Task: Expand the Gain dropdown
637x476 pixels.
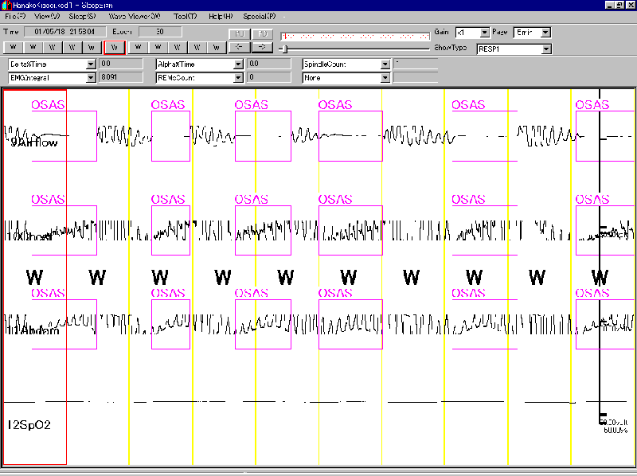Action: (x=485, y=33)
